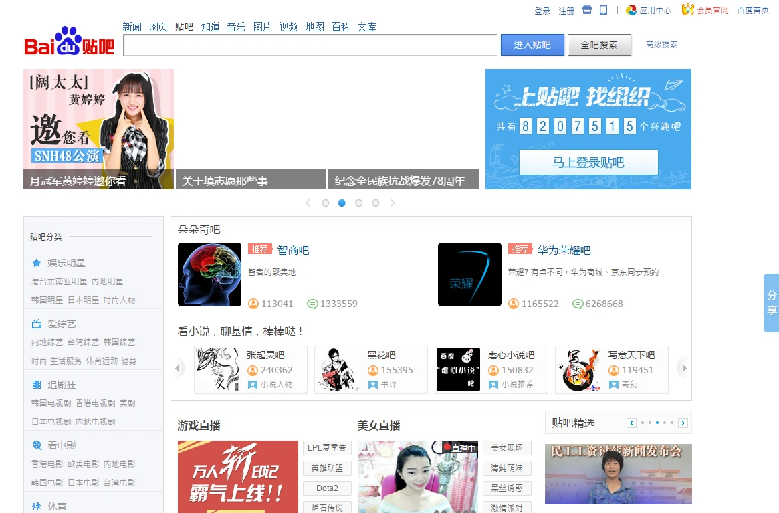Click the 会员官网 mascot icon
Image resolution: width=779 pixels, height=513 pixels.
point(688,9)
